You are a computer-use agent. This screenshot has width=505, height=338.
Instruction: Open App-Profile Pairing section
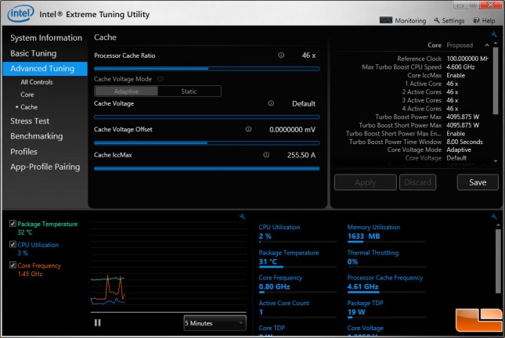45,167
